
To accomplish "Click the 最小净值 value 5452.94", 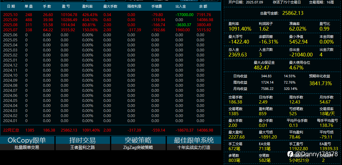I will 298,42.
